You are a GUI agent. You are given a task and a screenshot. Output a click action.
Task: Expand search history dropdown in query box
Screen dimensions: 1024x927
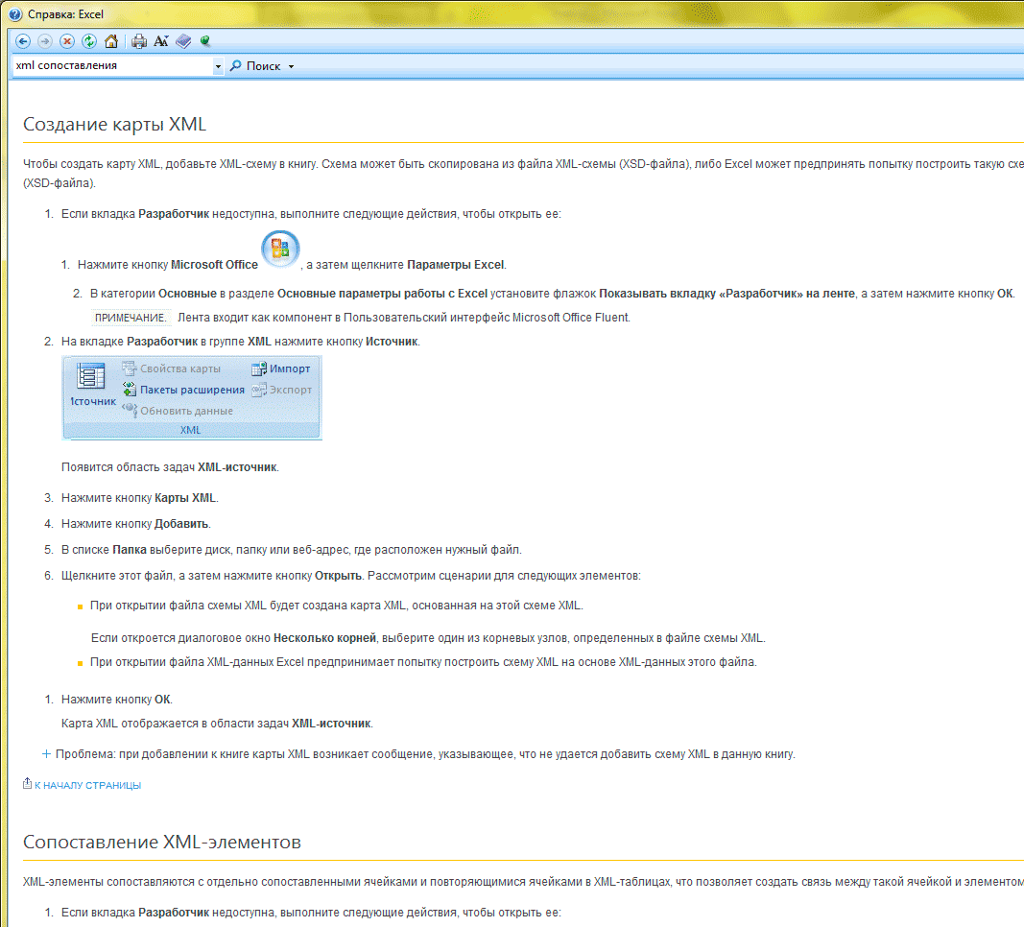(218, 66)
